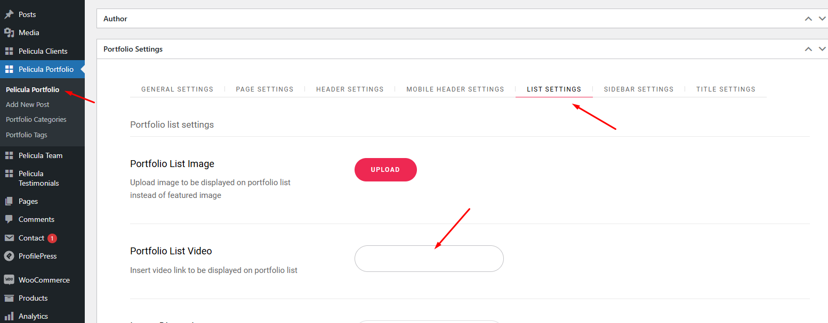Screen dimensions: 828x323
Task: Move Portfolio Settings panel up
Action: [808, 49]
